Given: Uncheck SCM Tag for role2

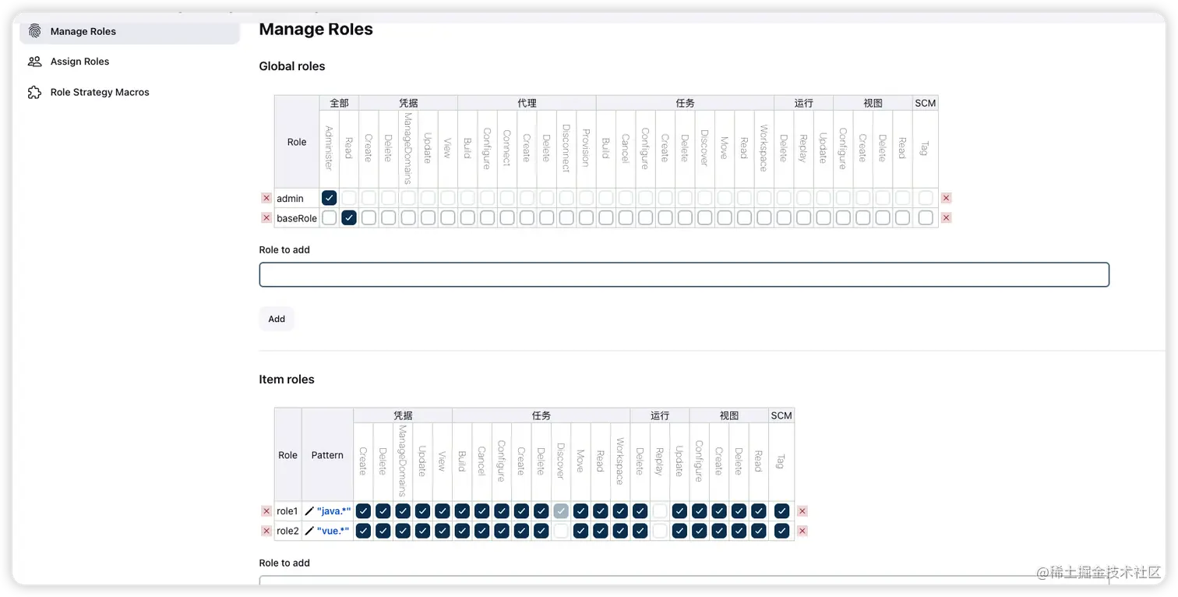Looking at the screenshot, I should point(781,531).
